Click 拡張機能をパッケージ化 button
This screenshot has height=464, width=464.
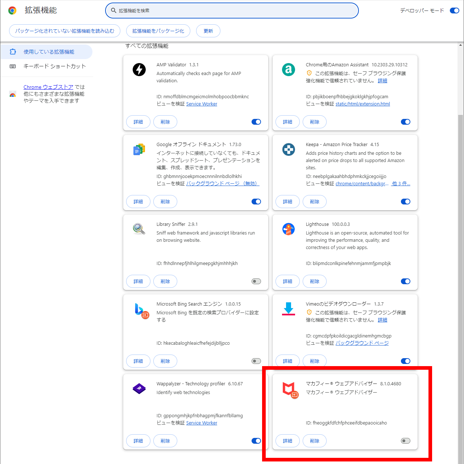point(158,31)
